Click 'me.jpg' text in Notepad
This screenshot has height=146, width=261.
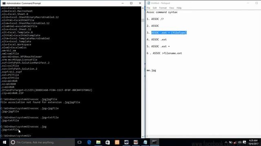point(151,70)
